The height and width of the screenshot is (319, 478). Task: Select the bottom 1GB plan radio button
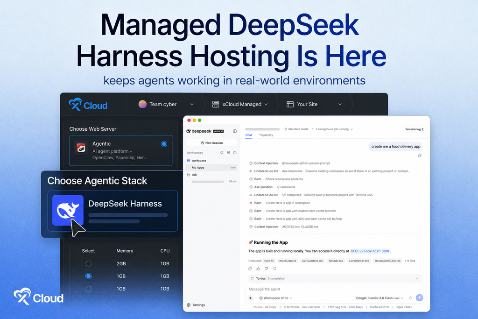pyautogui.click(x=88, y=289)
